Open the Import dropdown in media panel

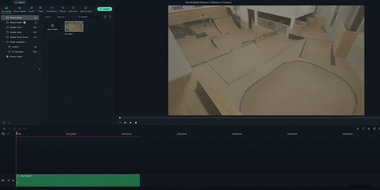[48, 17]
